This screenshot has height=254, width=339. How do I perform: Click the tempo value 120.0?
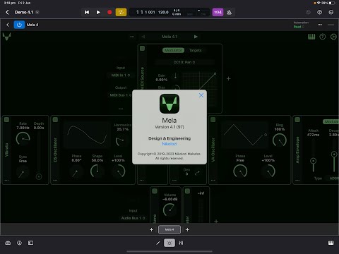[x=163, y=12]
